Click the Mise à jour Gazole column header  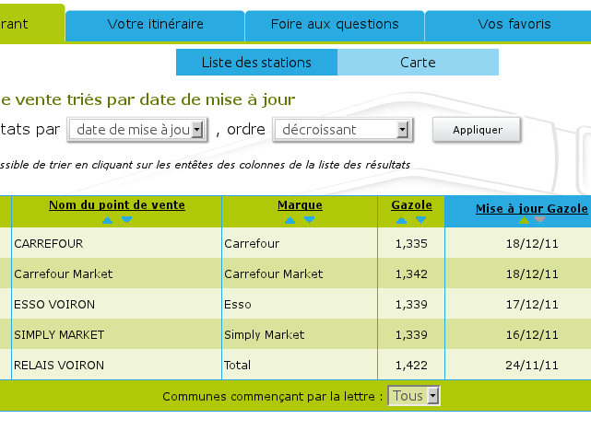pyautogui.click(x=531, y=209)
